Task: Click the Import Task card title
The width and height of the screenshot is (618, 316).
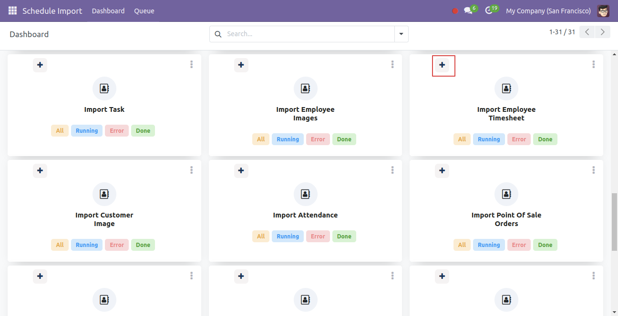Action: tap(104, 109)
